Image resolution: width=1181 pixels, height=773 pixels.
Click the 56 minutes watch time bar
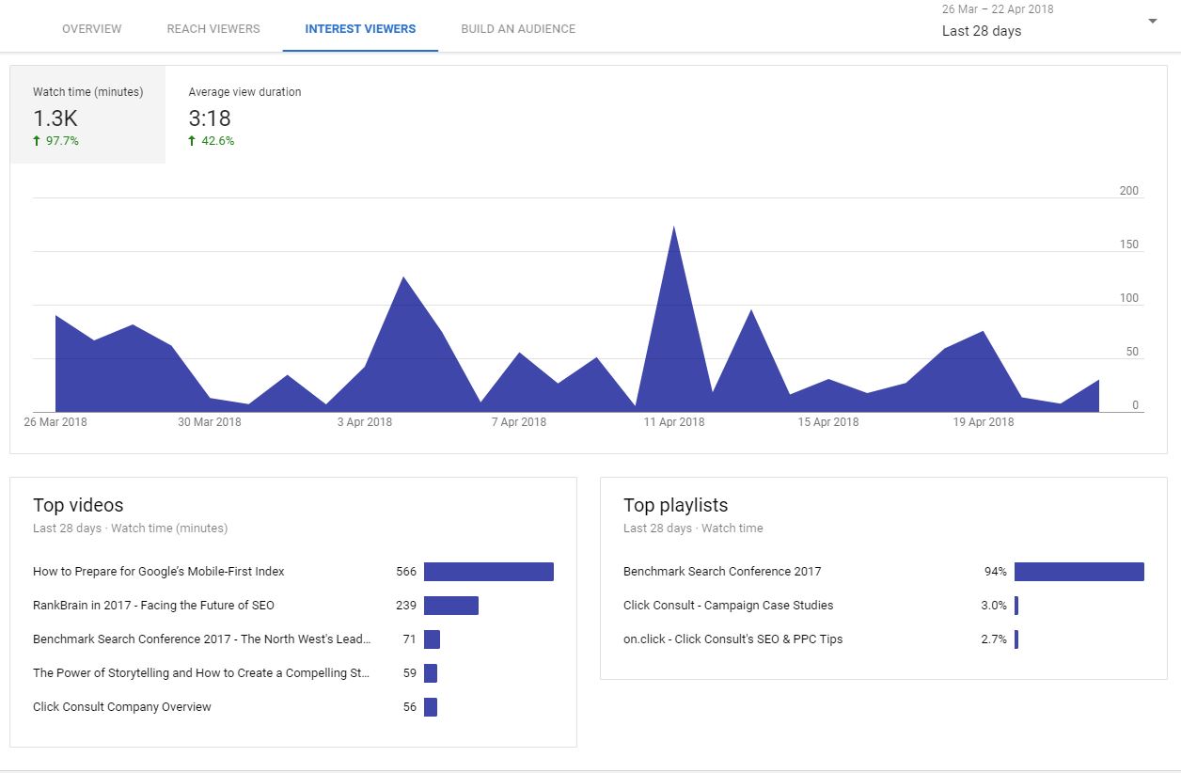click(431, 707)
